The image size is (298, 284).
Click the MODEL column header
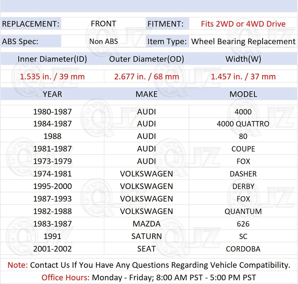(x=243, y=94)
